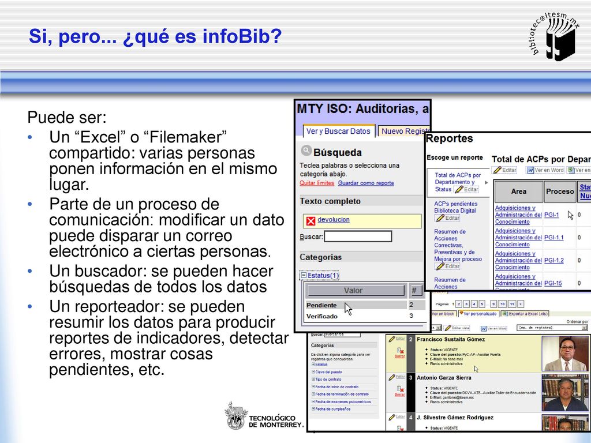The width and height of the screenshot is (591, 443).
Task: Open process link PGI-15
Action: (x=553, y=283)
